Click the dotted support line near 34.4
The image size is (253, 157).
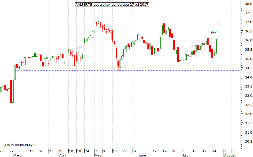point(128,70)
